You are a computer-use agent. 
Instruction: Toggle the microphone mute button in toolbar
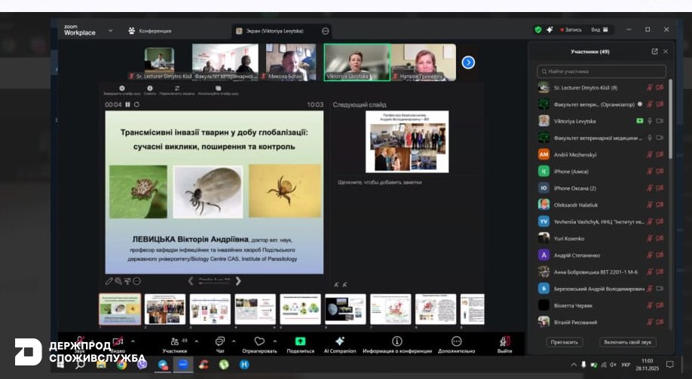tap(79, 341)
